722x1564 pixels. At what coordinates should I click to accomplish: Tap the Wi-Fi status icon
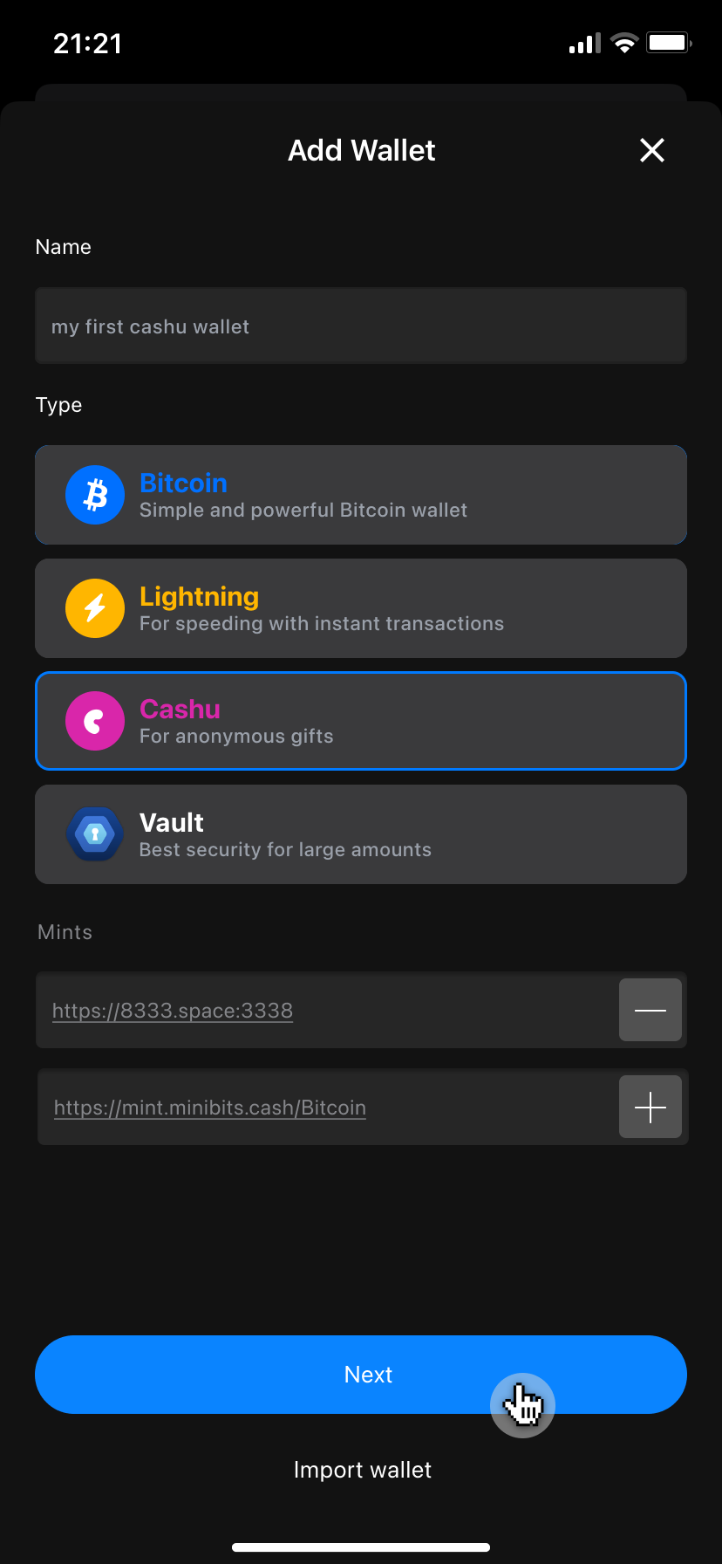pyautogui.click(x=624, y=43)
